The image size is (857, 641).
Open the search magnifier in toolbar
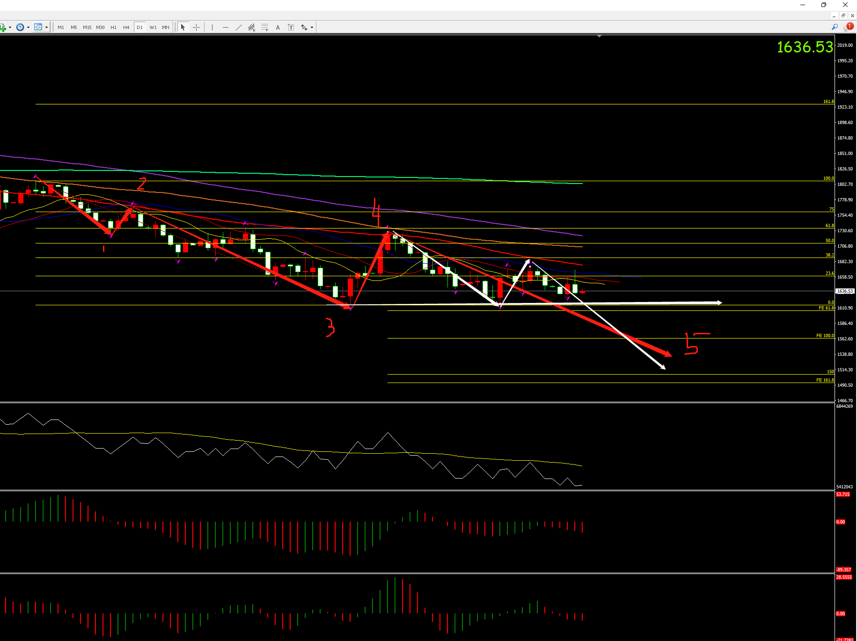pos(835,27)
